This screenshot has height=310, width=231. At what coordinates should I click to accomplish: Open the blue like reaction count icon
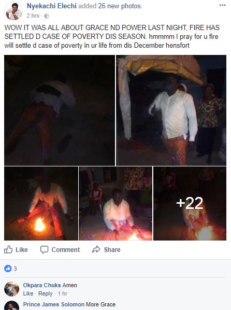[8, 269]
